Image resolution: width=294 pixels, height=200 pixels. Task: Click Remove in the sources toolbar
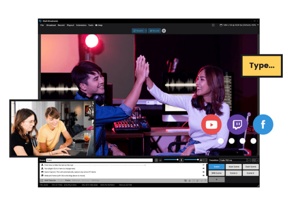coord(76,180)
